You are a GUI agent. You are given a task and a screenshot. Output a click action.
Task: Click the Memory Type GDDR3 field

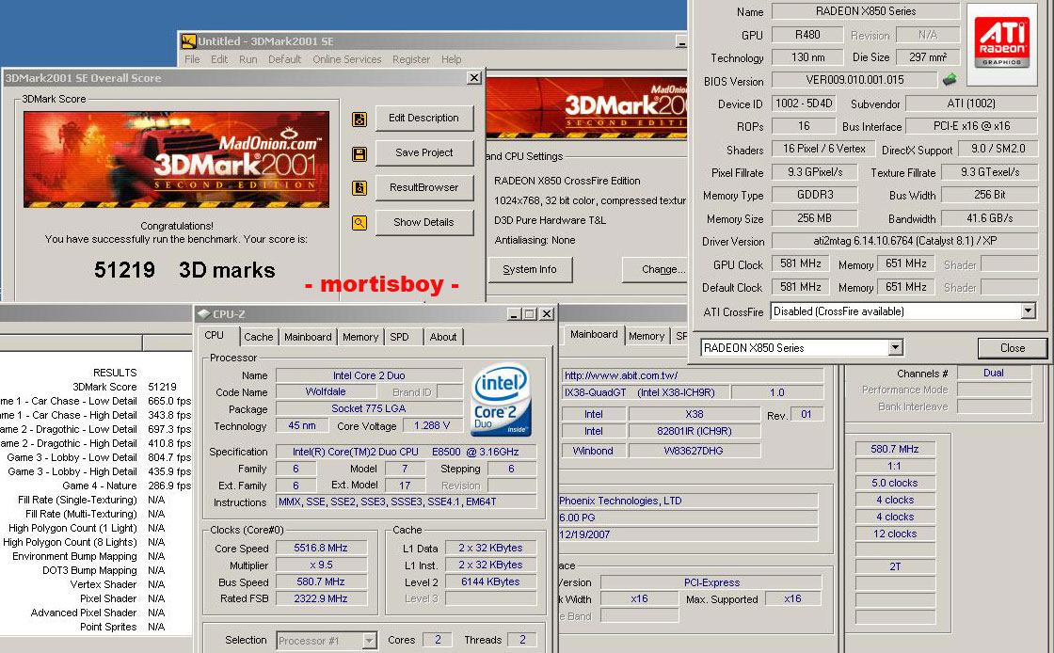pos(814,195)
